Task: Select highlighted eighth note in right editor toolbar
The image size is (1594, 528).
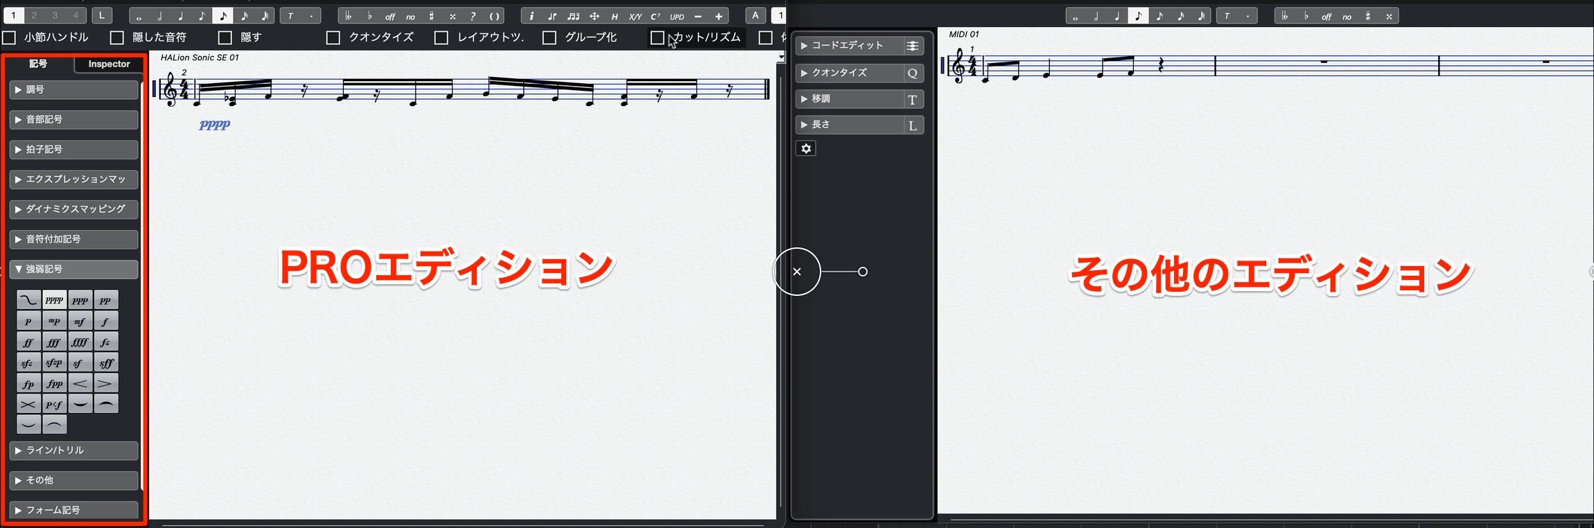Action: (1138, 16)
